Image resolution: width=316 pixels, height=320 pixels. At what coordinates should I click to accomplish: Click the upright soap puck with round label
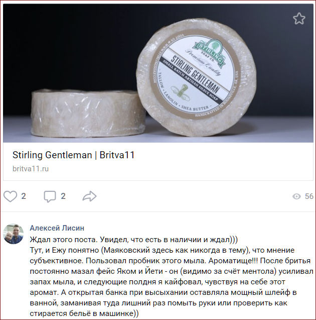tap(196, 77)
